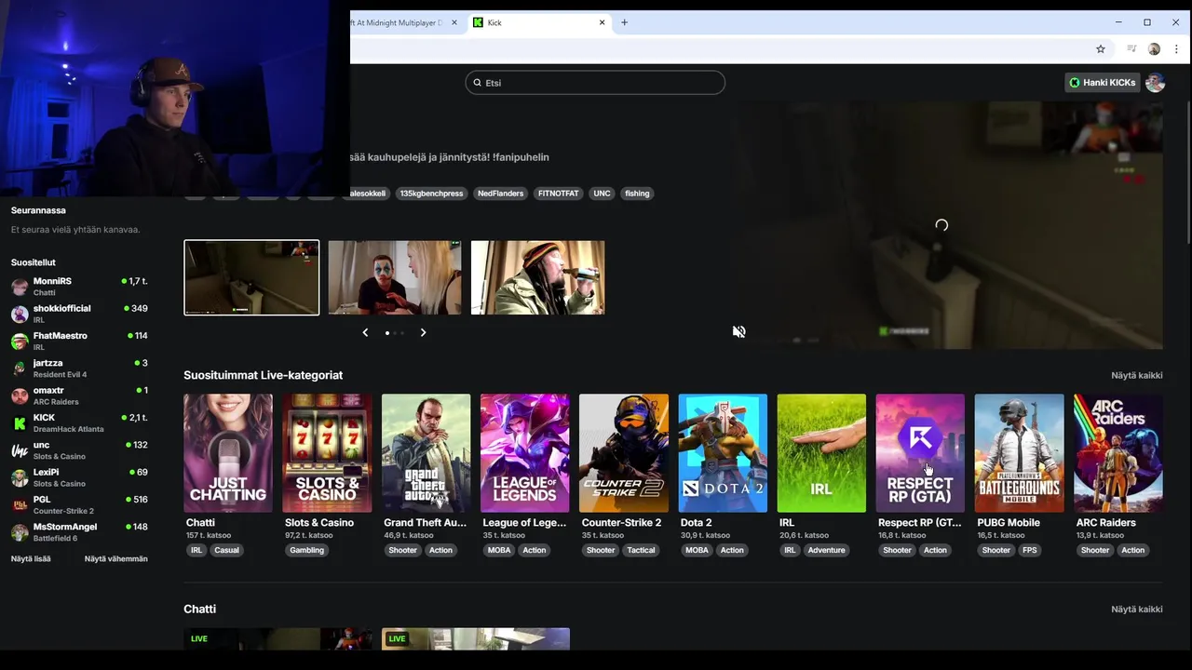Click the FITNOTFAT stream tag
This screenshot has height=670, width=1192.
point(558,194)
